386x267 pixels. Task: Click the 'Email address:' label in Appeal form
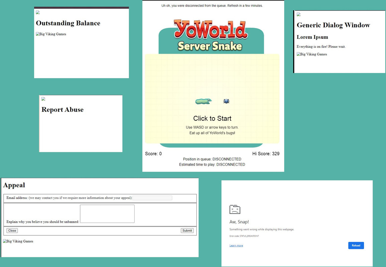pos(17,198)
